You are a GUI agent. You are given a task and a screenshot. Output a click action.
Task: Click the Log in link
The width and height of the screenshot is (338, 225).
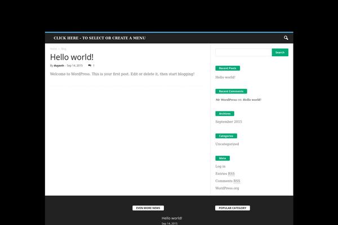pyautogui.click(x=220, y=166)
